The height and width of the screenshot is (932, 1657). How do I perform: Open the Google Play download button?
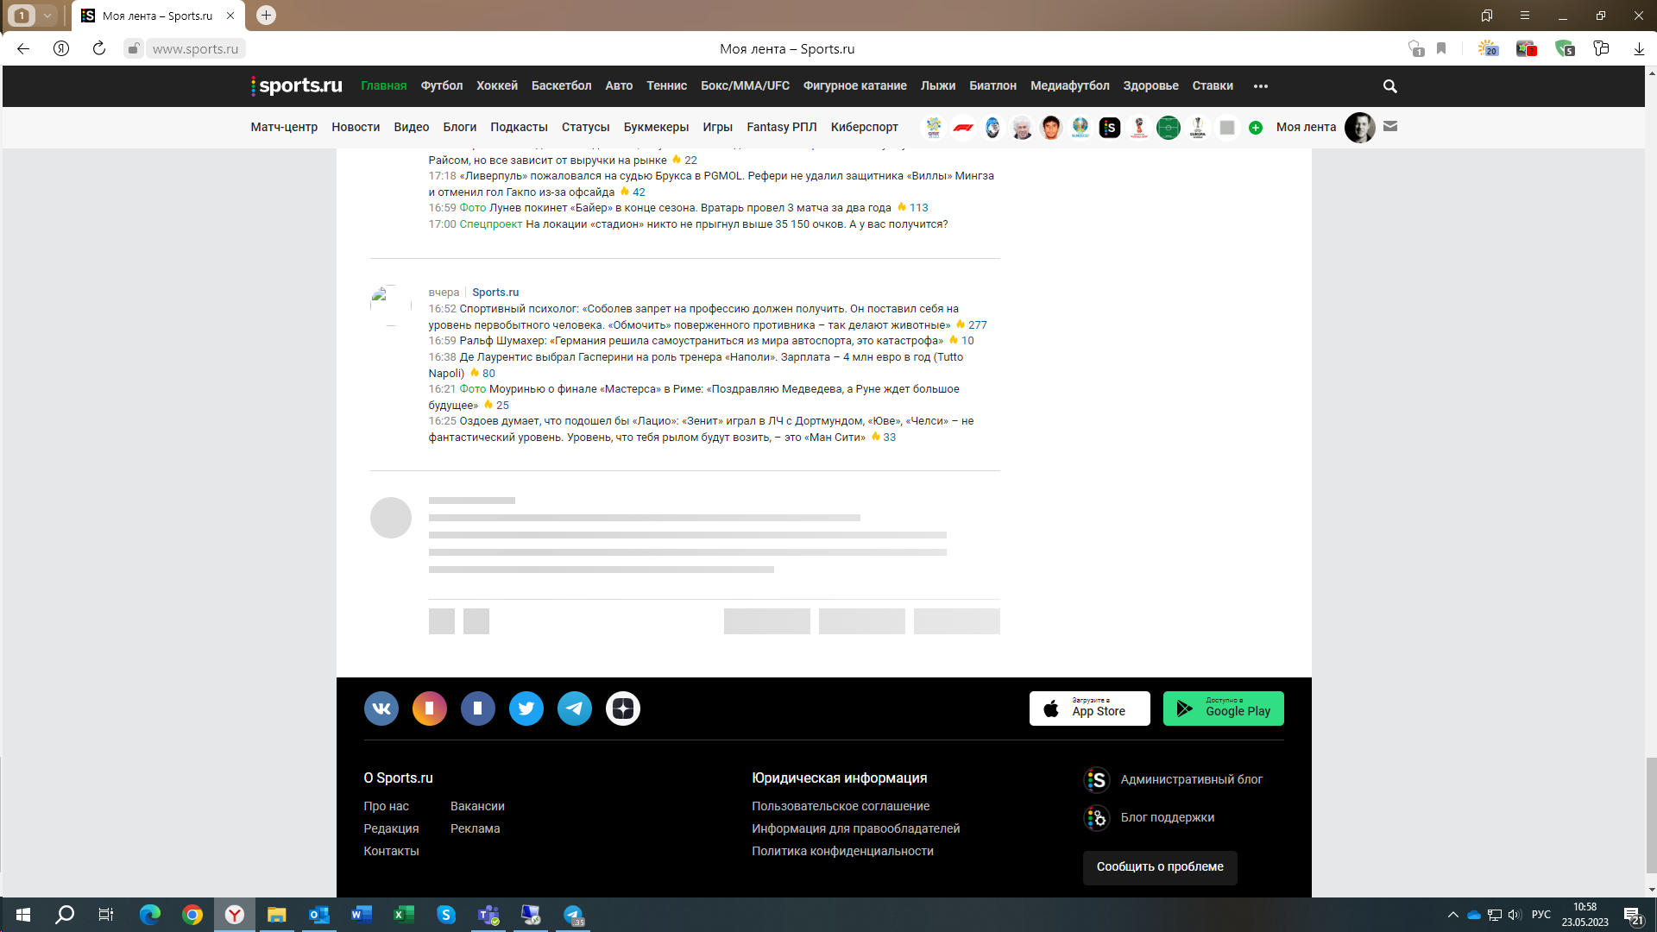[x=1223, y=708]
